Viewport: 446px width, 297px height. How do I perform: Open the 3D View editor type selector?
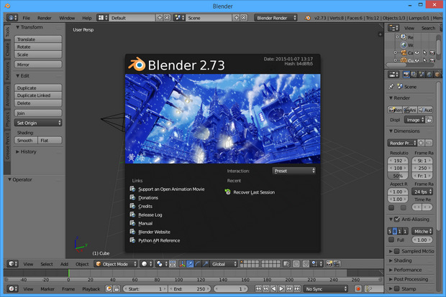point(12,264)
